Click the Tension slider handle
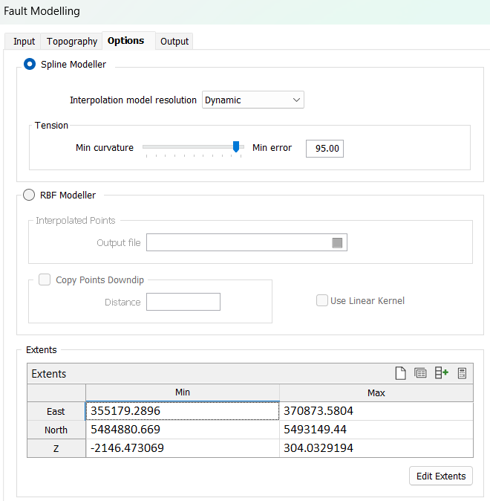 [x=236, y=147]
